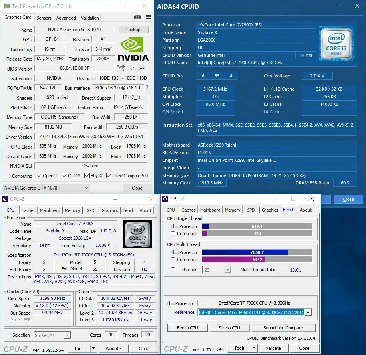Open the Reference processor i7-6950X dropdown
This screenshot has width=366, height=355.
255,313
